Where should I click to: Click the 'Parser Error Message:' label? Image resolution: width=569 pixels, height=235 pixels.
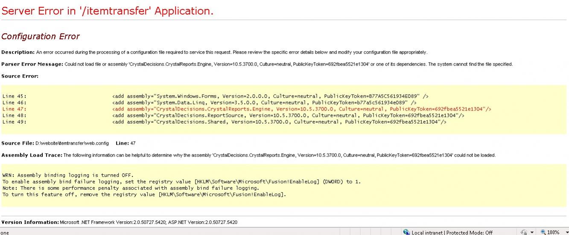pyautogui.click(x=32, y=64)
